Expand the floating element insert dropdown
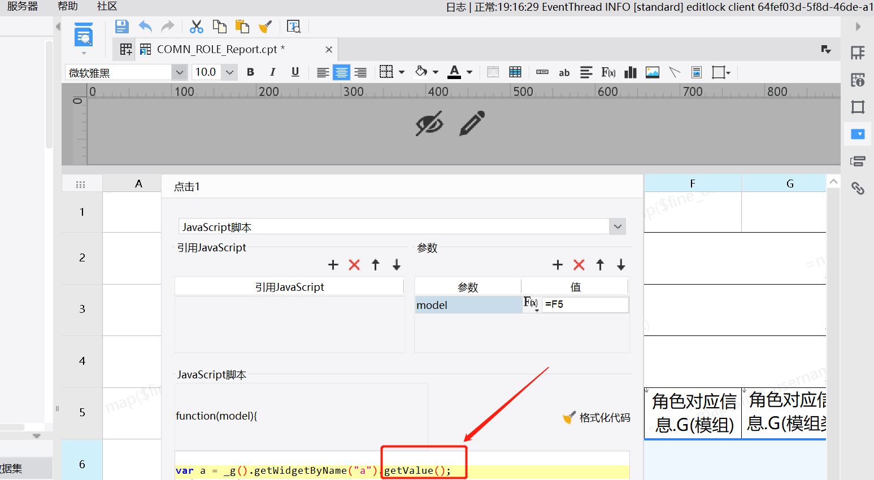The height and width of the screenshot is (480, 874). tap(729, 73)
